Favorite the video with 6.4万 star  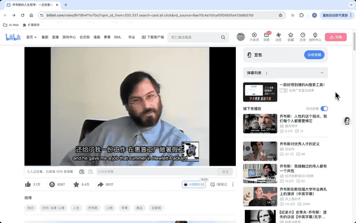point(76,185)
